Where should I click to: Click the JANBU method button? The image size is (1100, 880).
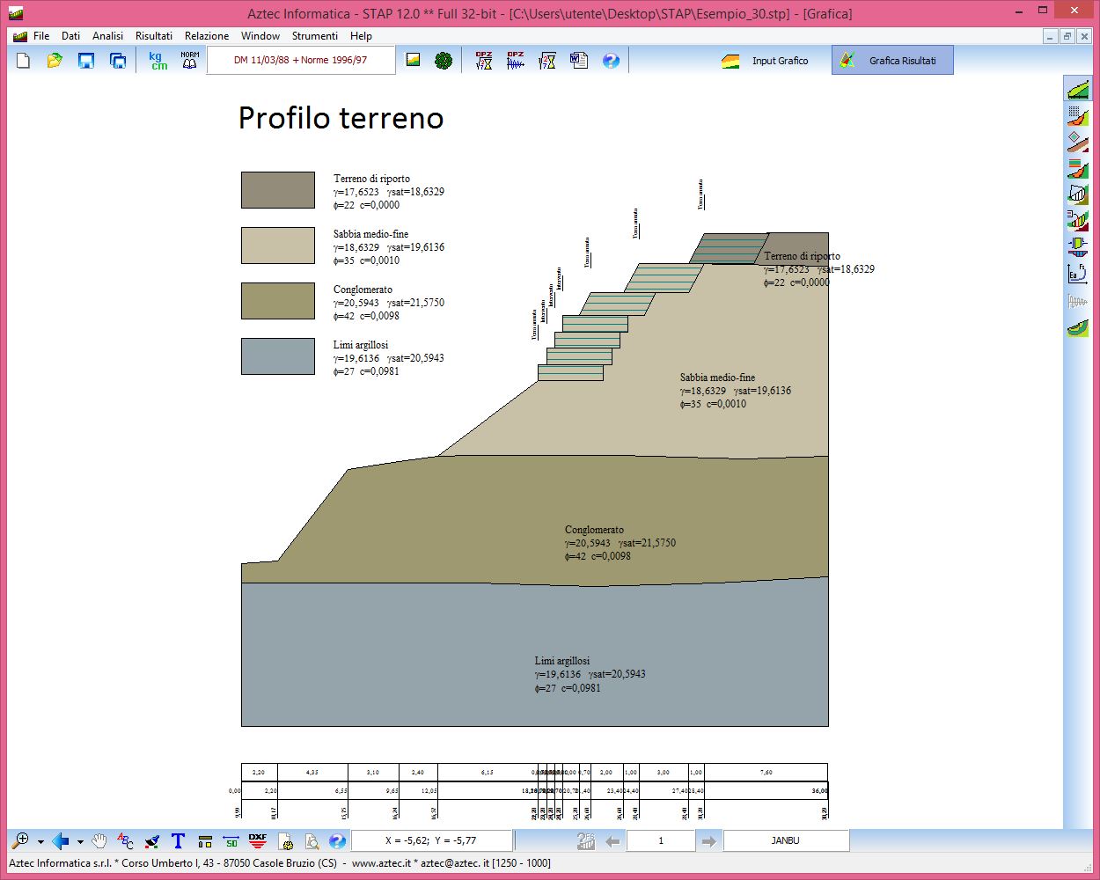click(785, 840)
